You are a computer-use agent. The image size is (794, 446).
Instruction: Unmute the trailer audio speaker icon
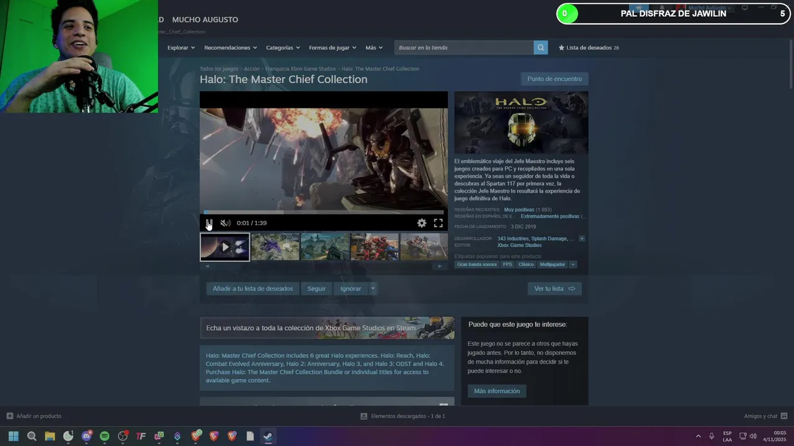225,223
